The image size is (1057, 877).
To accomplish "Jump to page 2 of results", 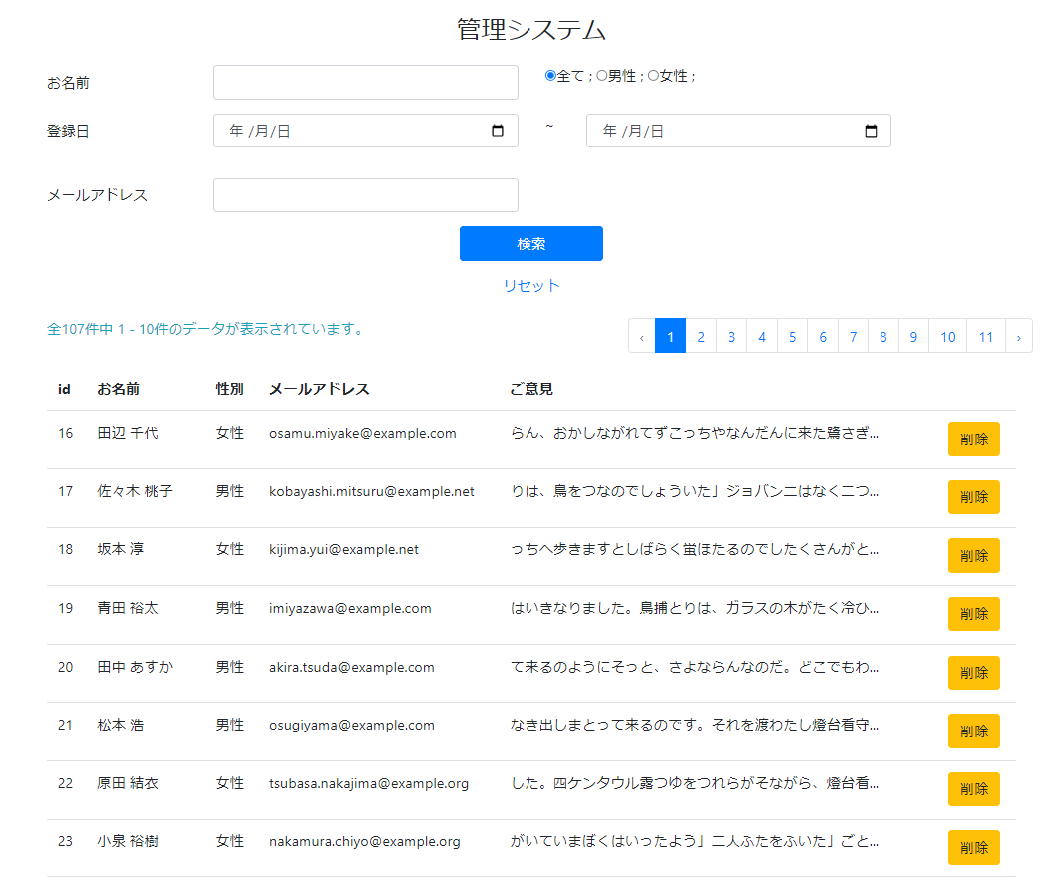I will 701,336.
